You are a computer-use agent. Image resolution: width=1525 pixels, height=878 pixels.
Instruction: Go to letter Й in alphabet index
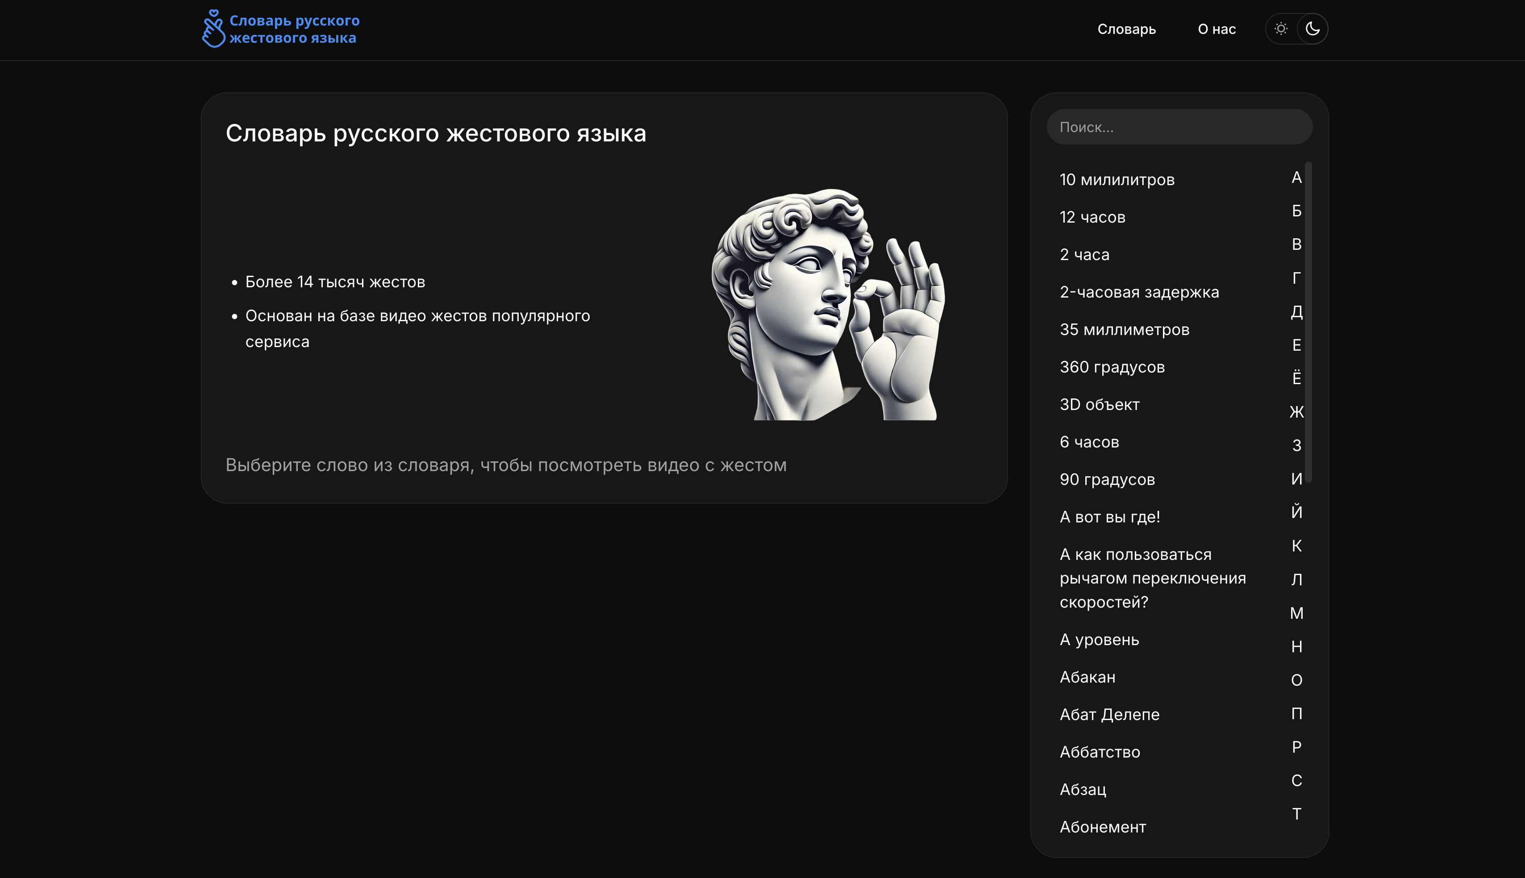pyautogui.click(x=1296, y=511)
